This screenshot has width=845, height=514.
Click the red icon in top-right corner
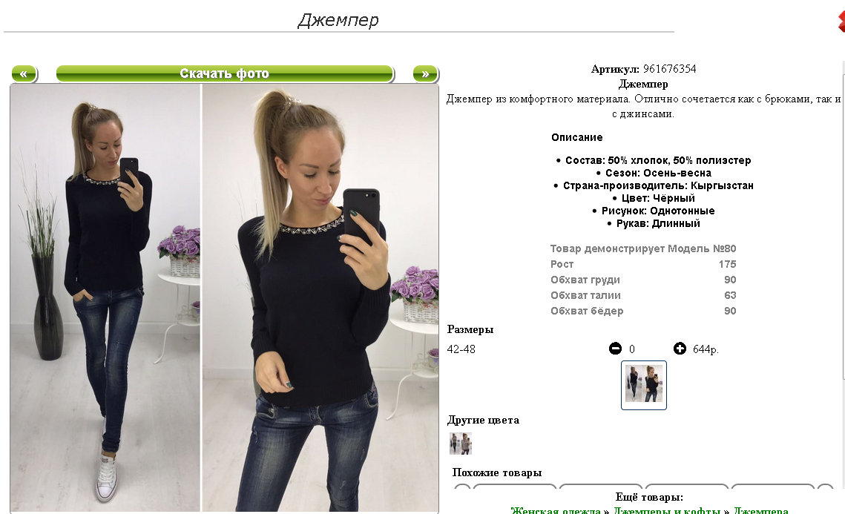coord(841,22)
